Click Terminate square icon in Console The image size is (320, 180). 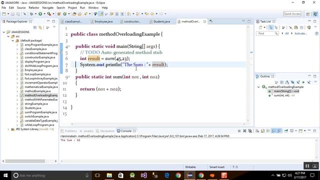239,131
